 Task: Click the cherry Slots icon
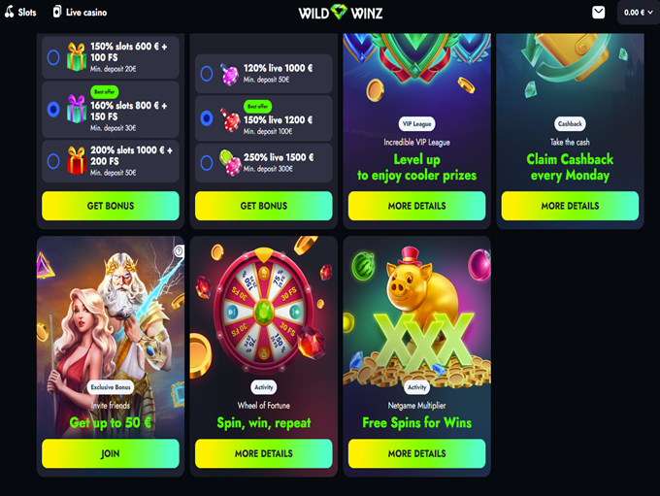9,12
